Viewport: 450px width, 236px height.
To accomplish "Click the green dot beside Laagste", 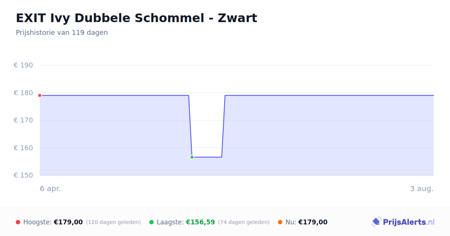I will pos(151,222).
